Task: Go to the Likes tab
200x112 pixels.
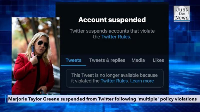Action: 158,60
